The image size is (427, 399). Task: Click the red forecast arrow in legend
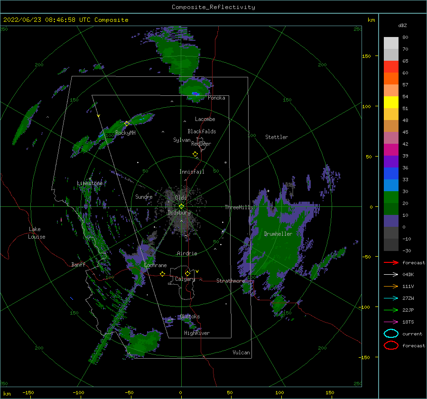pos(391,262)
